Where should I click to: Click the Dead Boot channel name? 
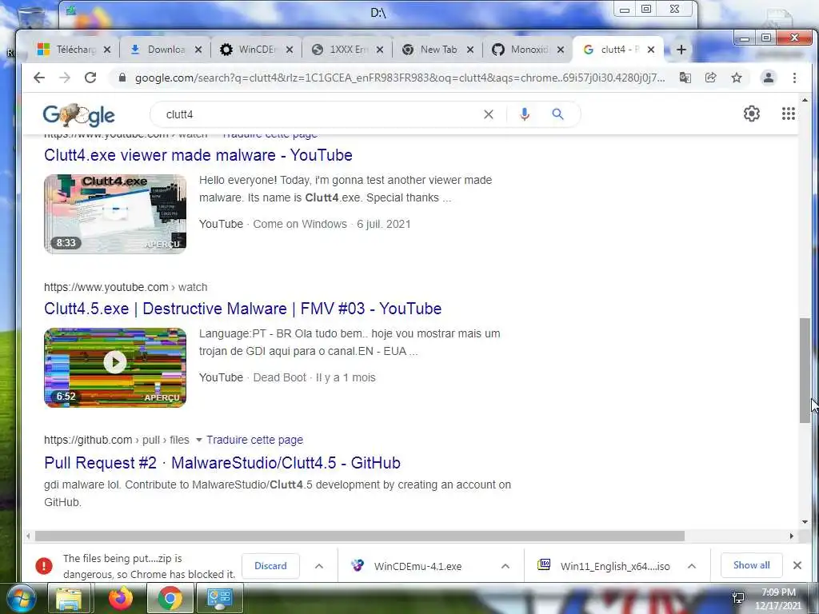point(279,377)
